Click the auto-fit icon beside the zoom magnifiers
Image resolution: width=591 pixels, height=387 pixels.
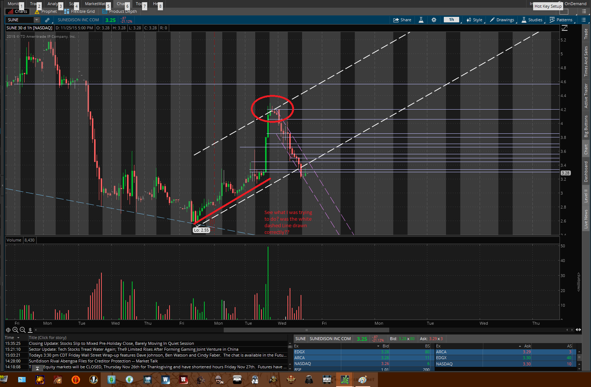30,330
